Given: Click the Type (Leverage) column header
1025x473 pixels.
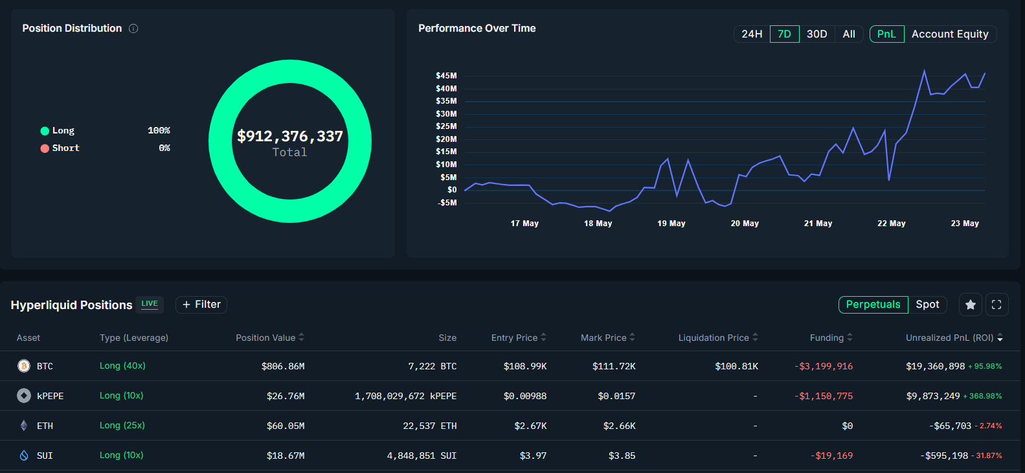Looking at the screenshot, I should [x=134, y=338].
